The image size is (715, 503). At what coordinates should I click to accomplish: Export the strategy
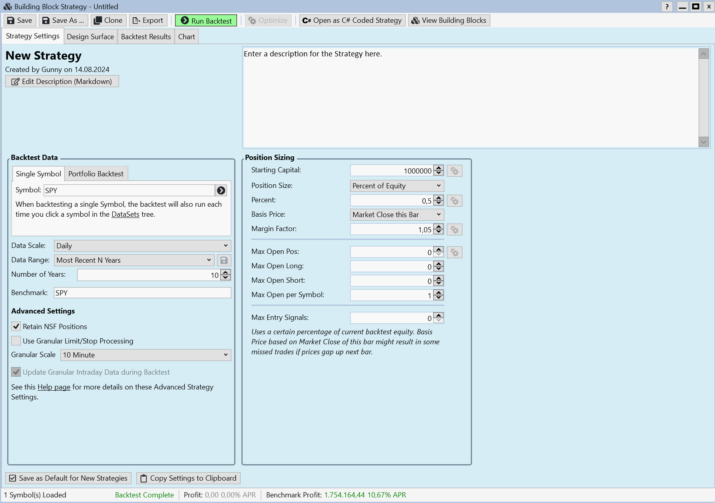point(148,20)
